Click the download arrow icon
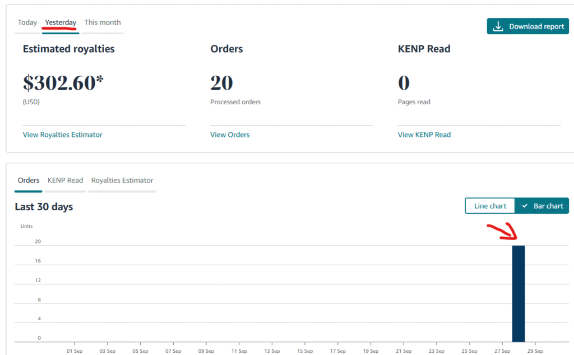Viewport: 574px width, 355px height. click(x=497, y=26)
